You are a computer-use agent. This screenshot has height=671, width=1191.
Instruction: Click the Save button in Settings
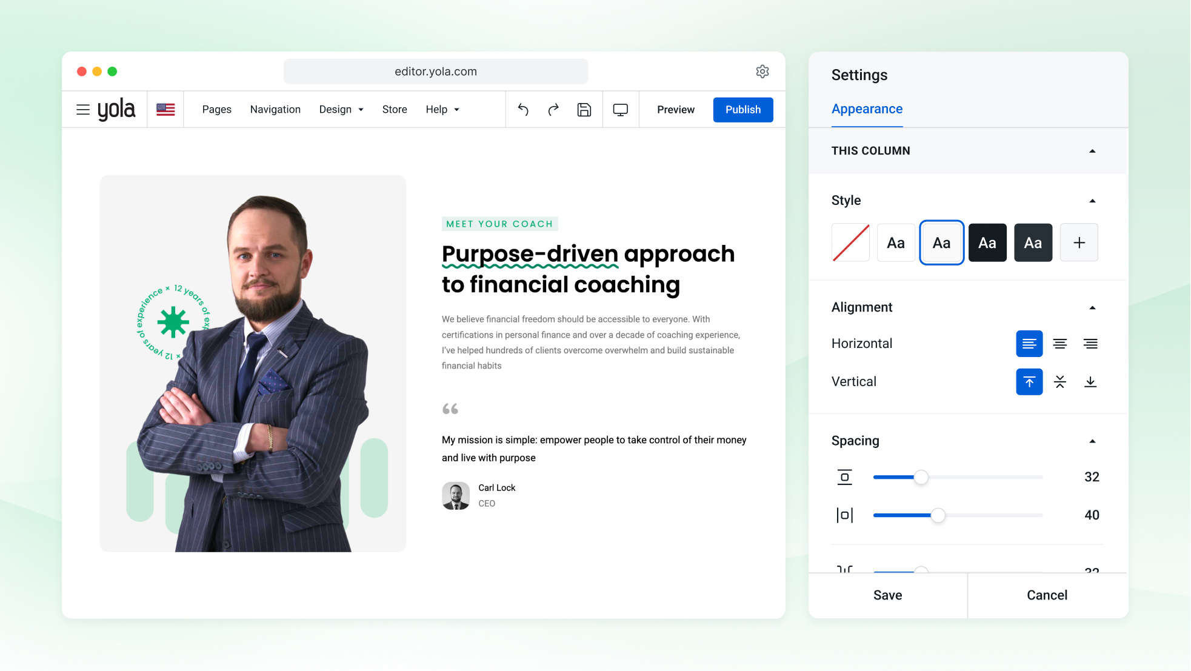887,595
